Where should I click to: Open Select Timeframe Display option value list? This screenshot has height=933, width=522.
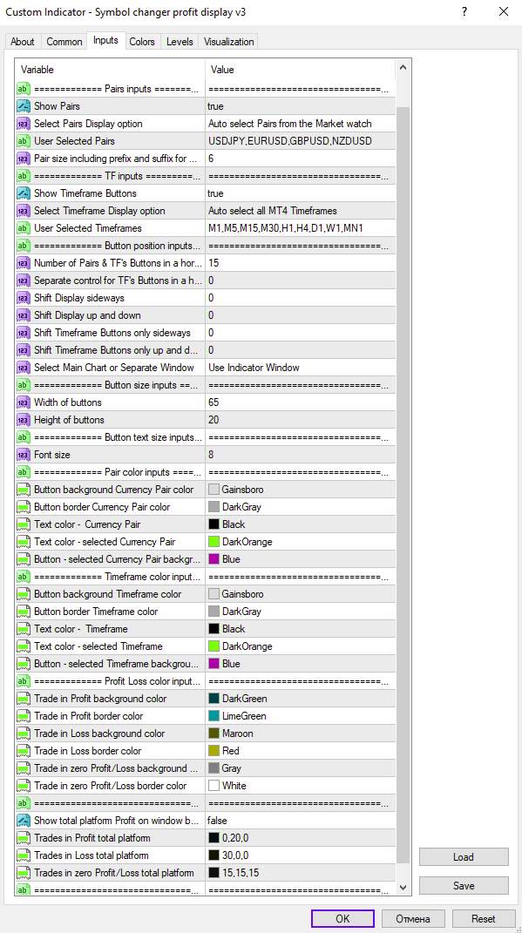pyautogui.click(x=300, y=211)
